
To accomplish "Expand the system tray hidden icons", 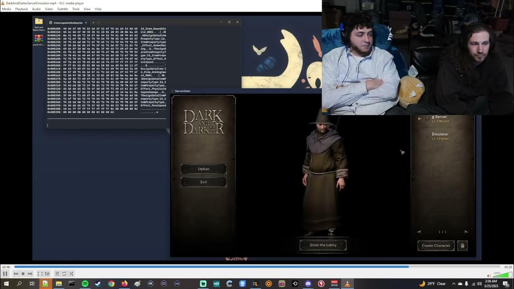I will point(454,284).
